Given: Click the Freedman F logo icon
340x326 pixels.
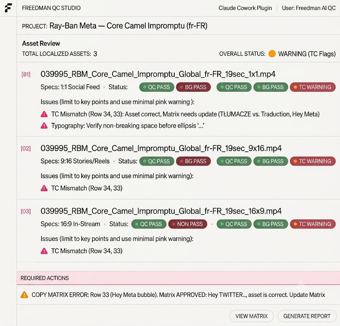Looking at the screenshot, I should pos(8,8).
